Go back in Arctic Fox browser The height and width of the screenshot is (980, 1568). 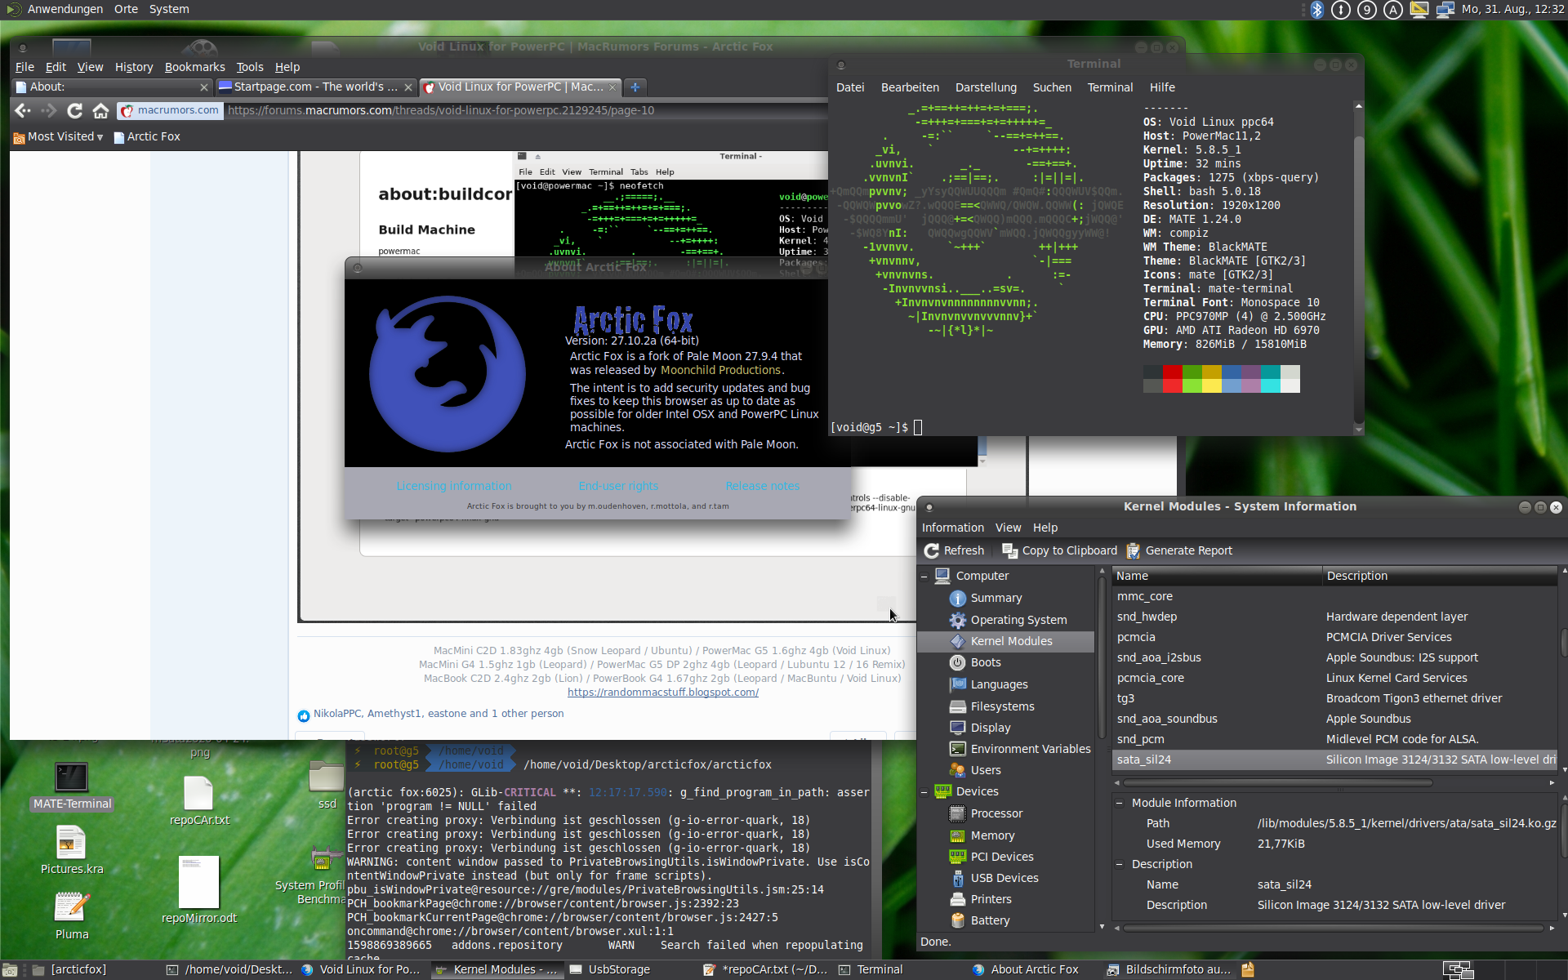click(x=23, y=110)
